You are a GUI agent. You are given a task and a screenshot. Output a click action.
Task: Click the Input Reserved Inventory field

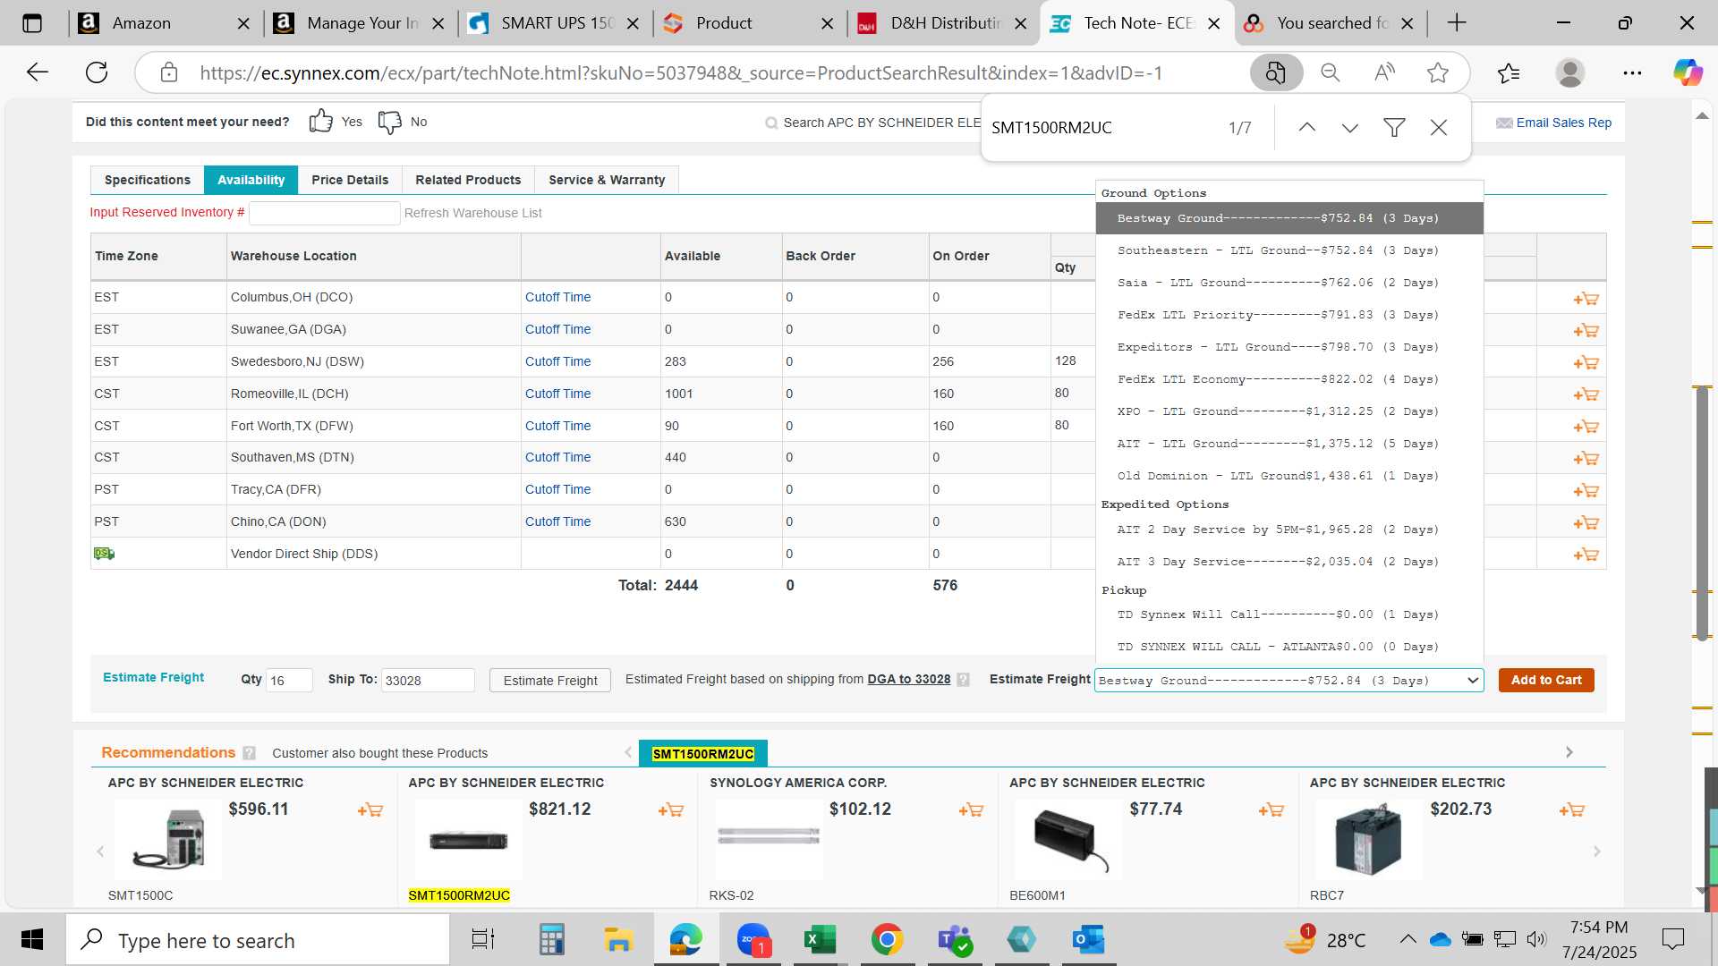coord(324,213)
